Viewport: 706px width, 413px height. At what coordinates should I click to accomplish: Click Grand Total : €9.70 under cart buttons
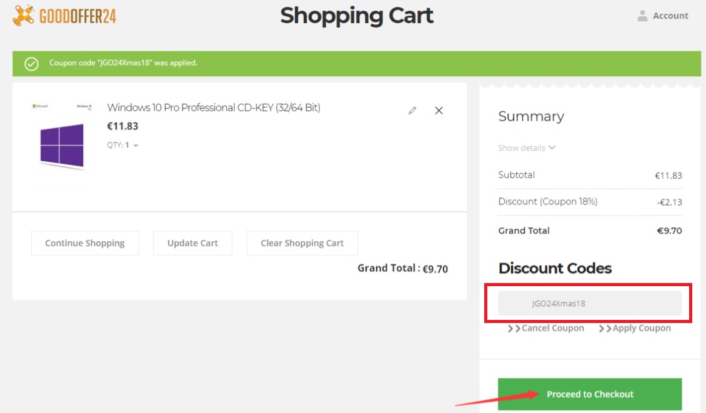coord(402,269)
